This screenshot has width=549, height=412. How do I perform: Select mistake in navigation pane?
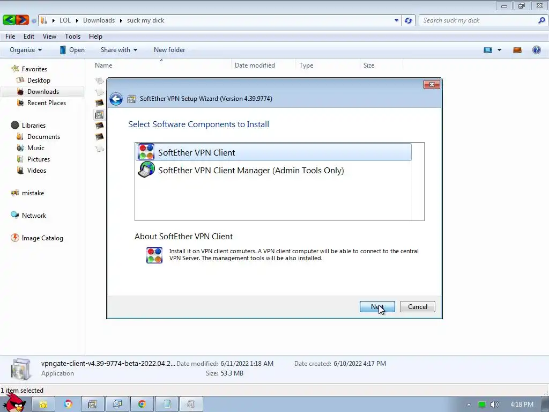pos(33,193)
